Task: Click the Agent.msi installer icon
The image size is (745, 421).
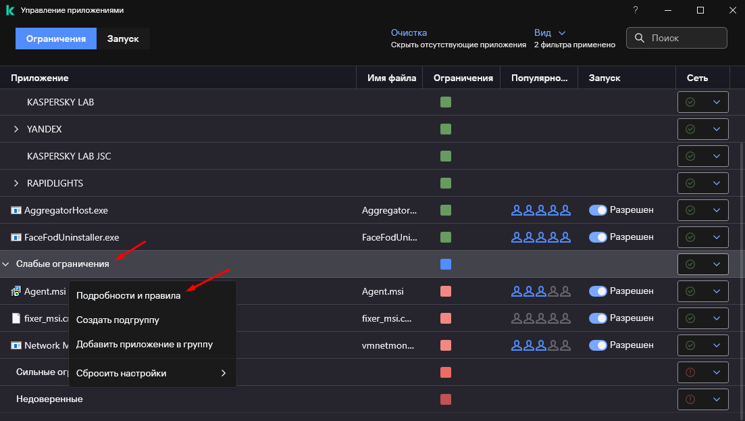Action: pyautogui.click(x=16, y=291)
